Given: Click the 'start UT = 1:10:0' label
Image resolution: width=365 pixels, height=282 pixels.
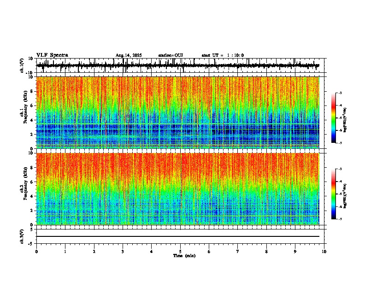Looking at the screenshot, I should coord(223,55).
